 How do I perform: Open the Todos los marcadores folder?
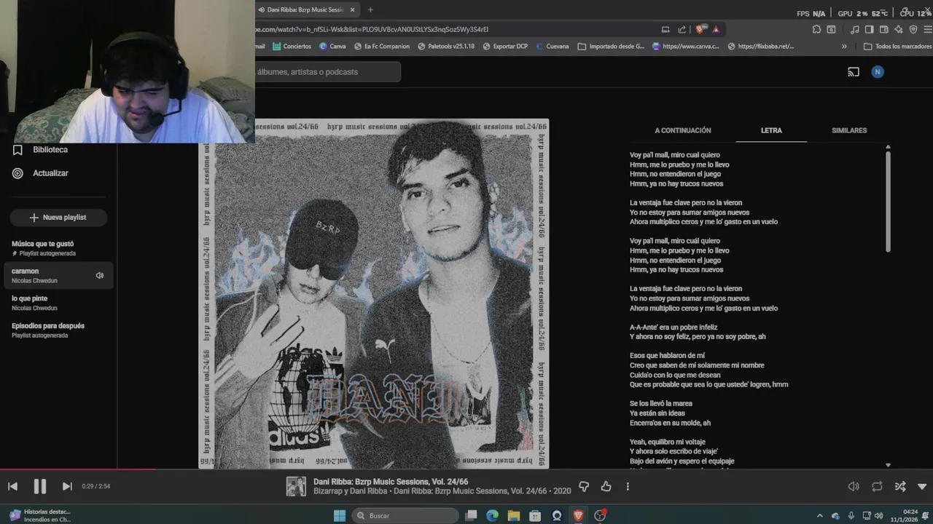pyautogui.click(x=897, y=47)
